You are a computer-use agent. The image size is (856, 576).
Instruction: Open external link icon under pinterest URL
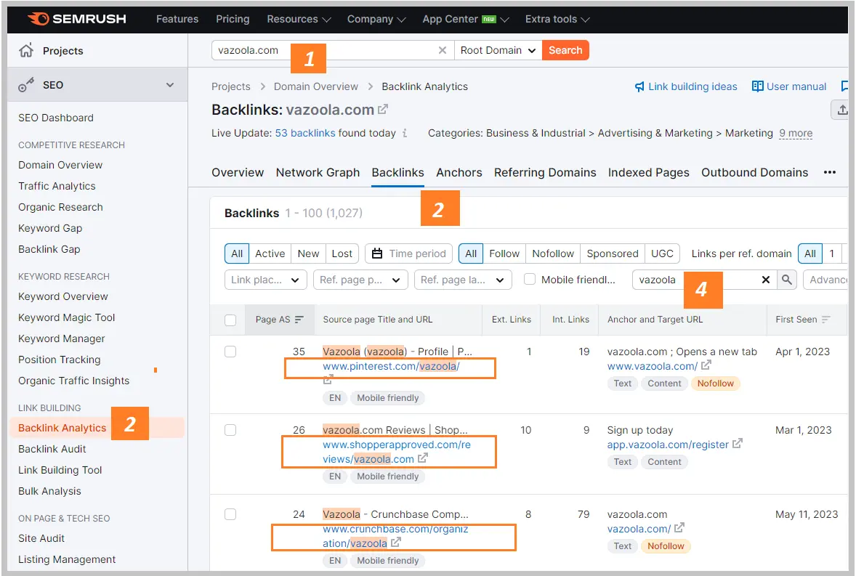[x=328, y=380]
